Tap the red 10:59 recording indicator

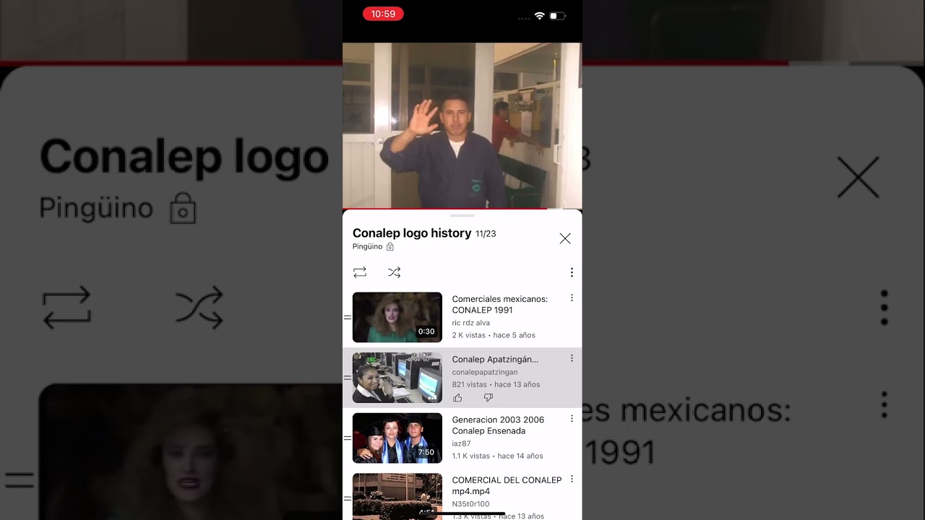(x=383, y=14)
